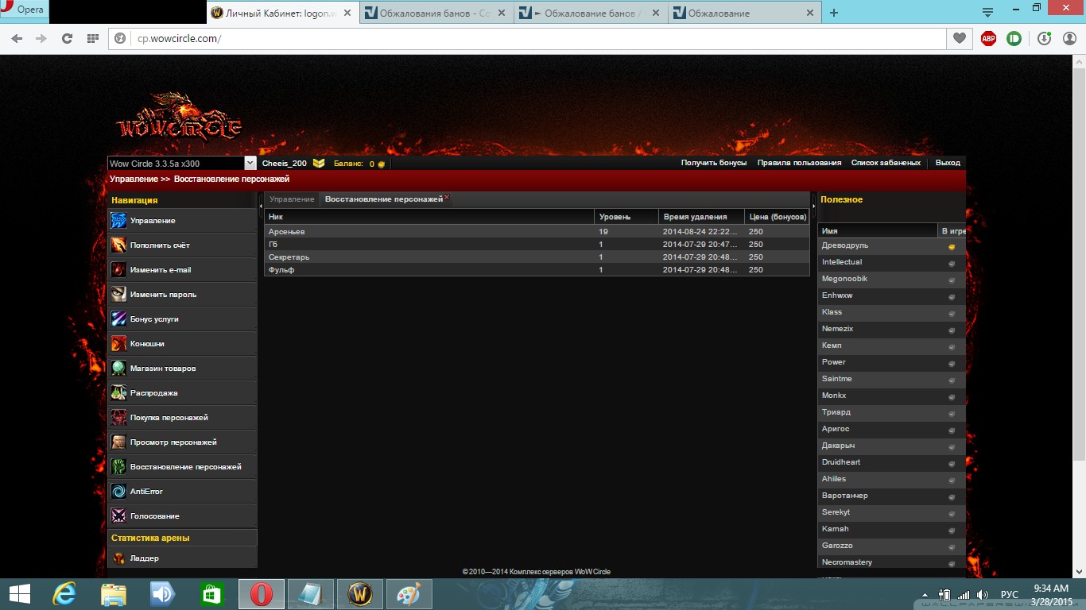Image resolution: width=1086 pixels, height=610 pixels.
Task: Click the Конюшни sidebar icon
Action: tap(118, 344)
